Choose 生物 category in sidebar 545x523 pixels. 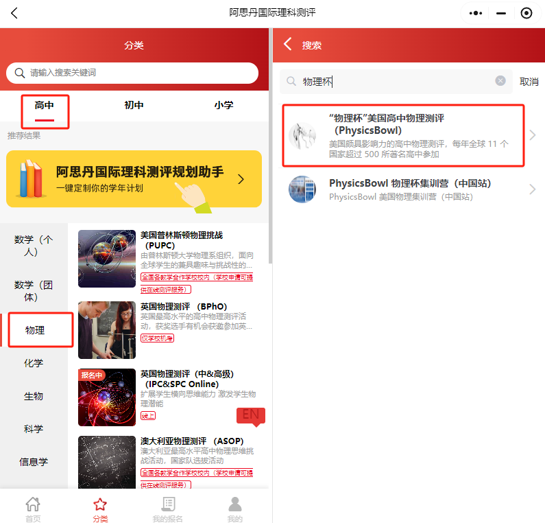pos(34,396)
